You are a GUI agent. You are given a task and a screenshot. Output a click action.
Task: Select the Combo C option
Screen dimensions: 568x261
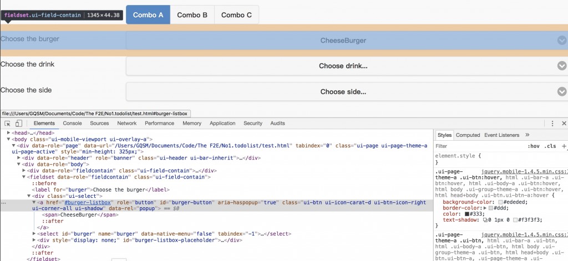pyautogui.click(x=236, y=15)
